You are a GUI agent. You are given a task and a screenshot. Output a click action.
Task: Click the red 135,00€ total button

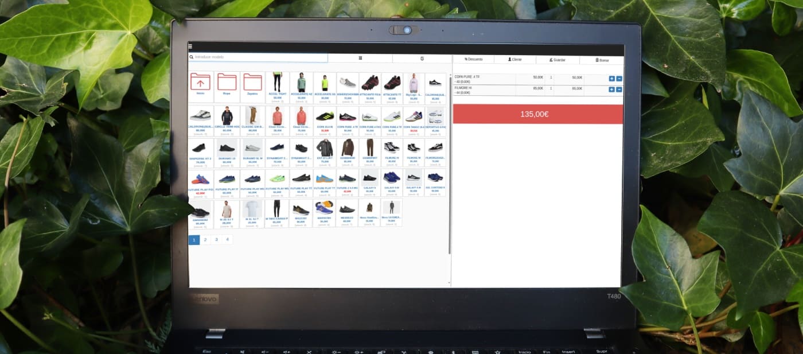537,114
